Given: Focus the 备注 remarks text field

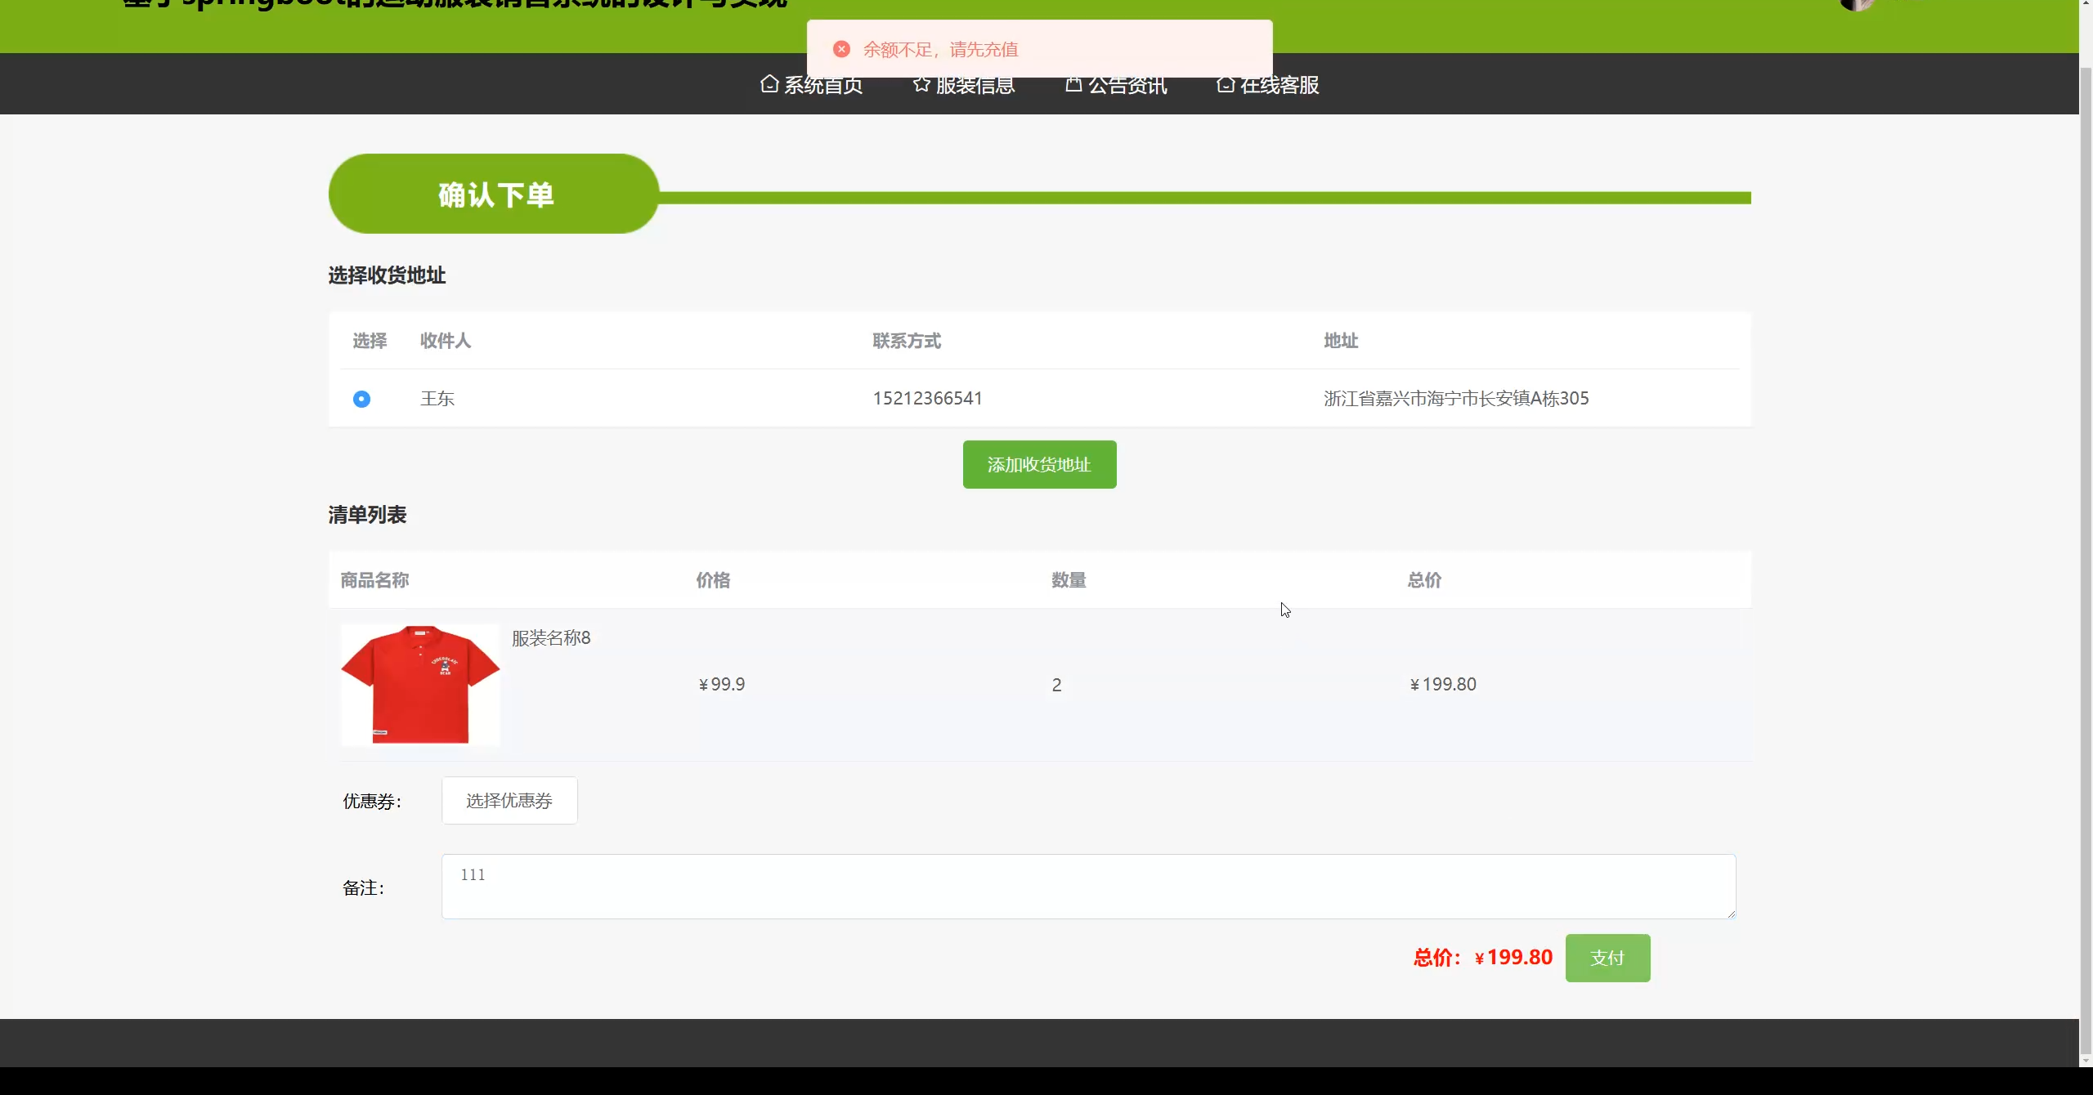Looking at the screenshot, I should point(1087,887).
